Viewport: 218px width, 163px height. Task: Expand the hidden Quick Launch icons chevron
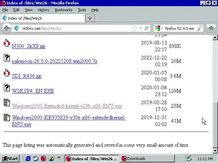pos(59,157)
